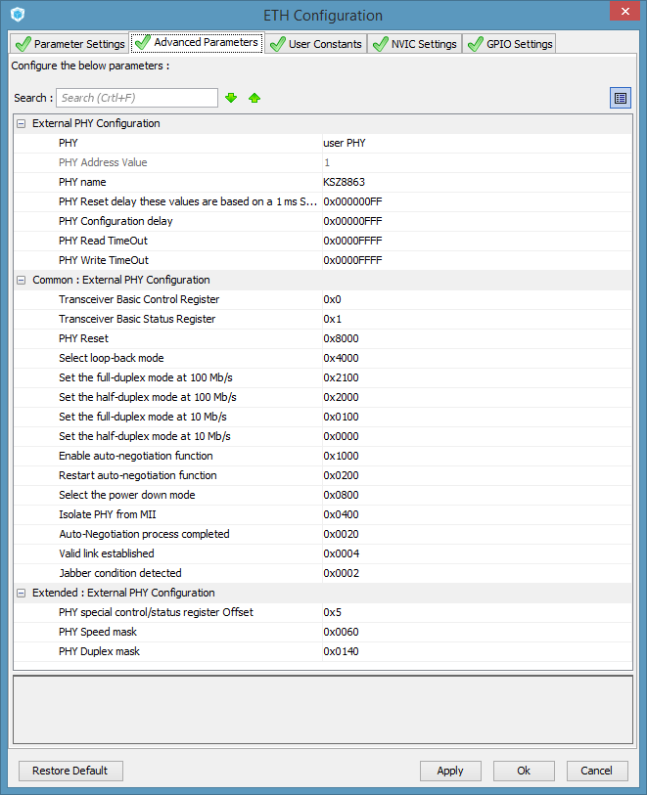Click the Cancel button
647x795 pixels.
(x=597, y=771)
